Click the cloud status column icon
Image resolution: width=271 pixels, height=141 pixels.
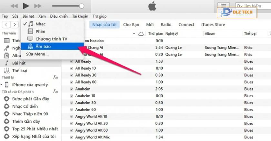coord(141,34)
